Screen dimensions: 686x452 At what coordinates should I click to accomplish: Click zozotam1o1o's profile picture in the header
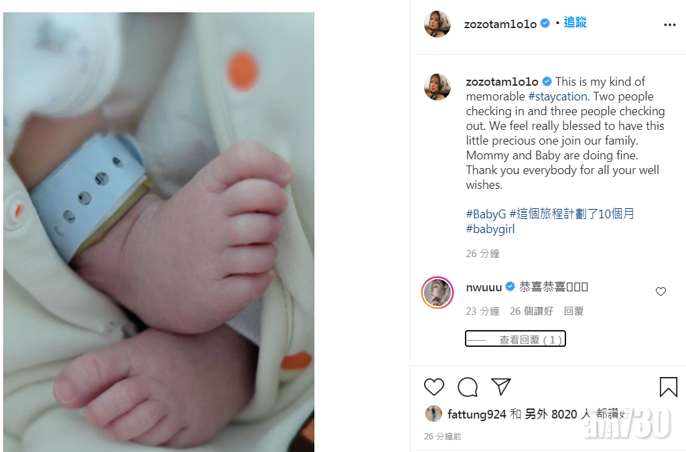[437, 24]
